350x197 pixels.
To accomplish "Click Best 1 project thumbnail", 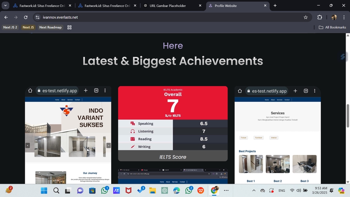I will pyautogui.click(x=251, y=164).
